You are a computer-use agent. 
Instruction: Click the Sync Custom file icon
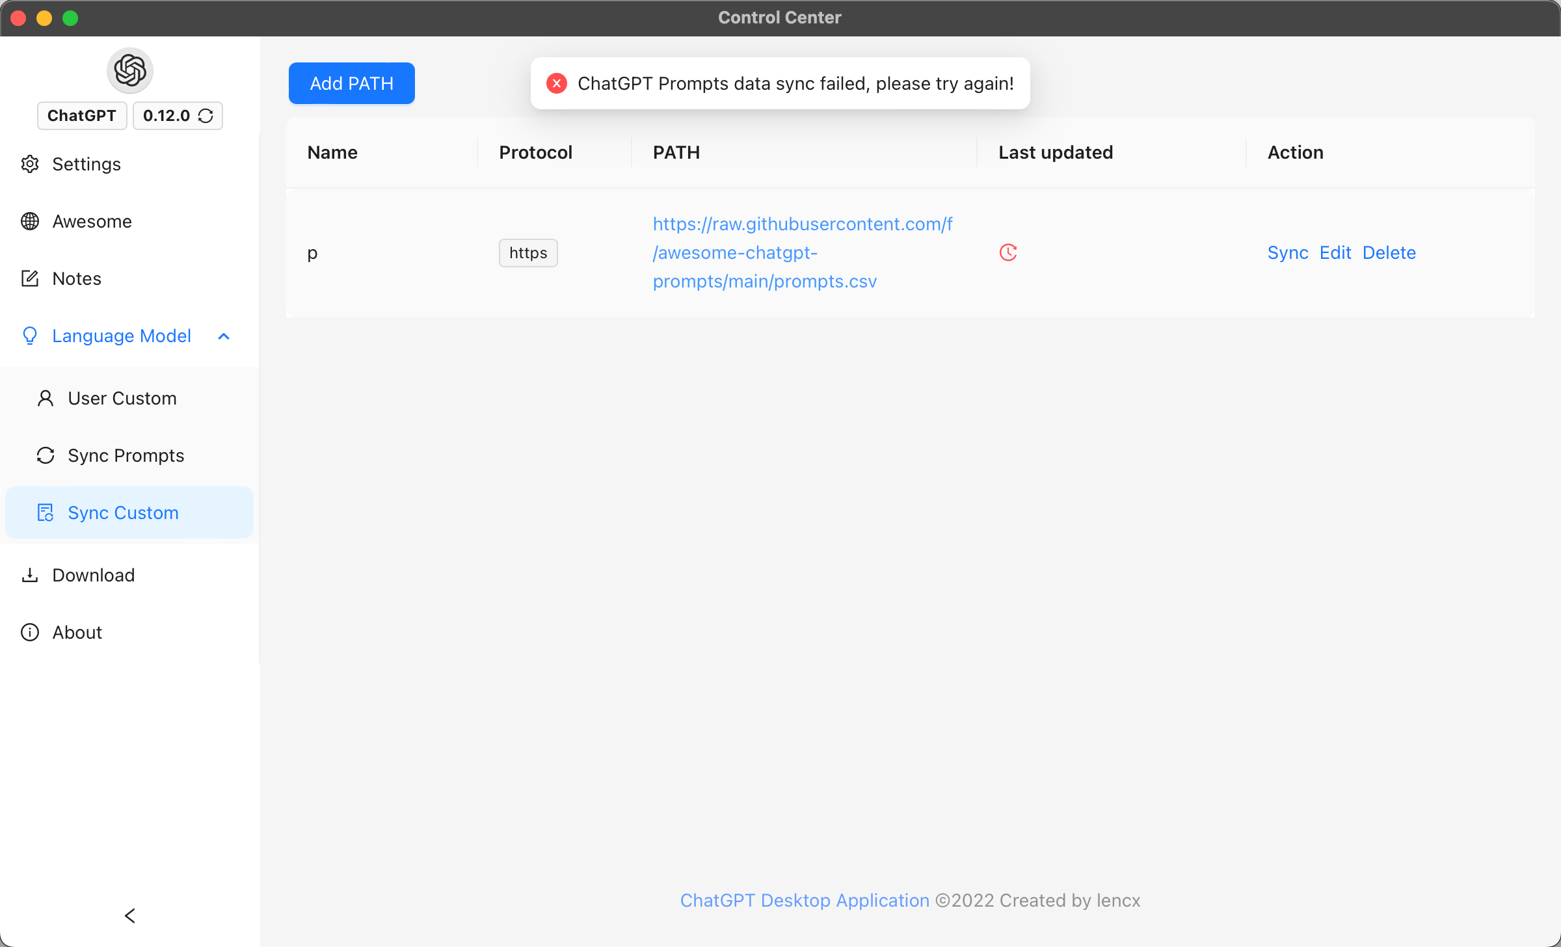(46, 513)
